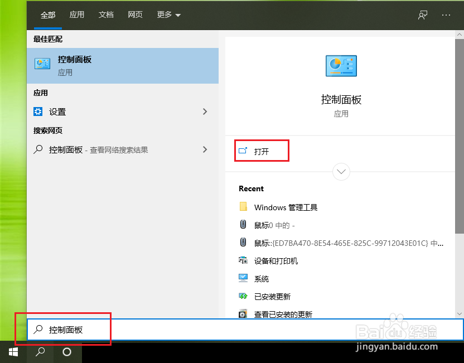Click the mouse icon beside 鼠标::{ED7BA470 entry
464x363 pixels.
pos(243,242)
